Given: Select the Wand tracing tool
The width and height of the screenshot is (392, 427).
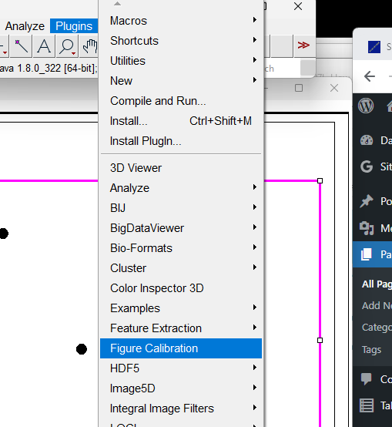Looking at the screenshot, I should [x=22, y=46].
